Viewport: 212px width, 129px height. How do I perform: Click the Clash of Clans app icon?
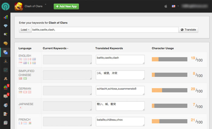point(19,6)
